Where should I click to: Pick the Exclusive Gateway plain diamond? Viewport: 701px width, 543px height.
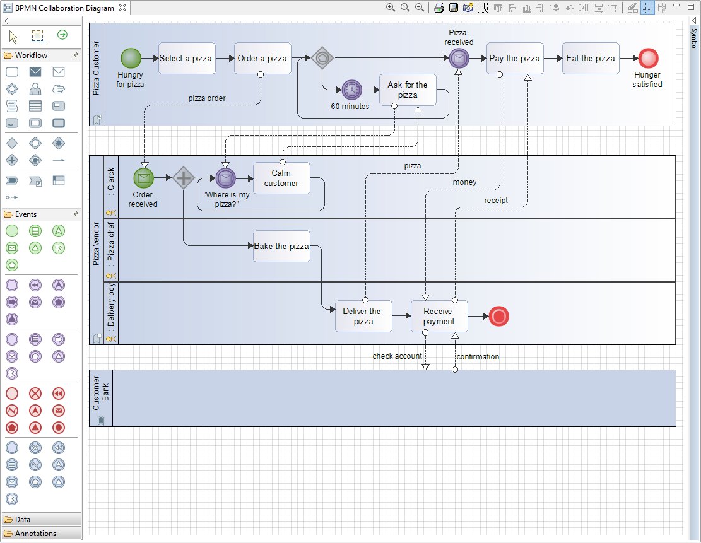coord(12,143)
